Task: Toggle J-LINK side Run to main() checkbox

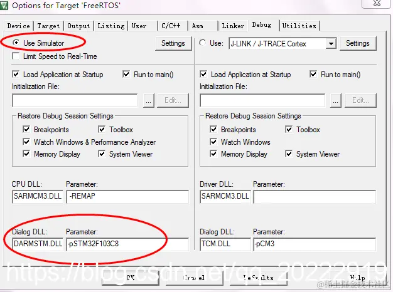Action: 313,75
